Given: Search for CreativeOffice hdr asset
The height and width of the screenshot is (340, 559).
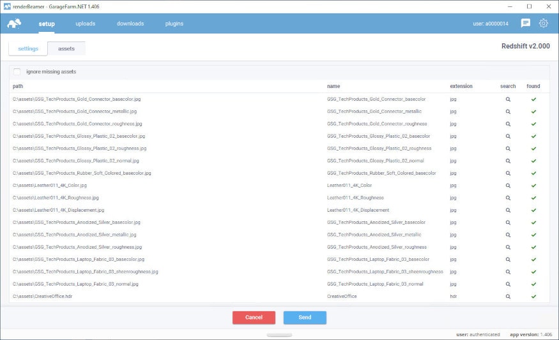Looking at the screenshot, I should click(508, 297).
